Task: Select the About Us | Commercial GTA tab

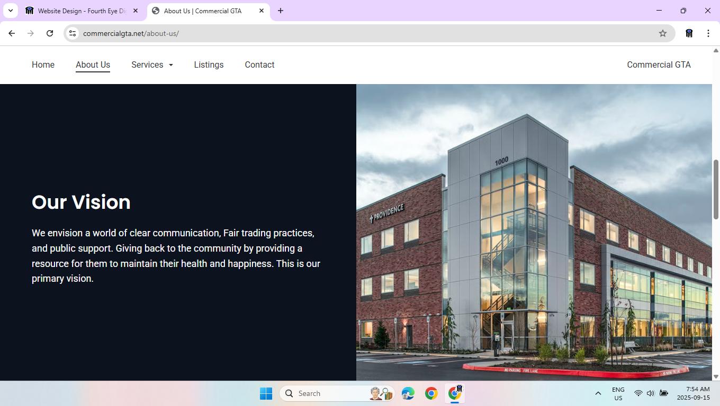Action: click(x=209, y=11)
